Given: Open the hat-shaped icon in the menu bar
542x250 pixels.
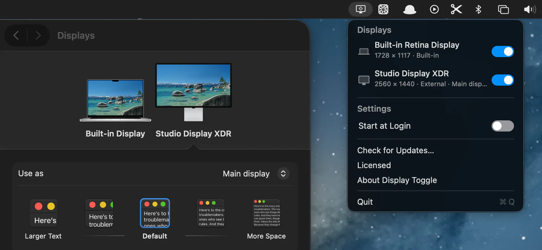Looking at the screenshot, I should pyautogui.click(x=409, y=10).
